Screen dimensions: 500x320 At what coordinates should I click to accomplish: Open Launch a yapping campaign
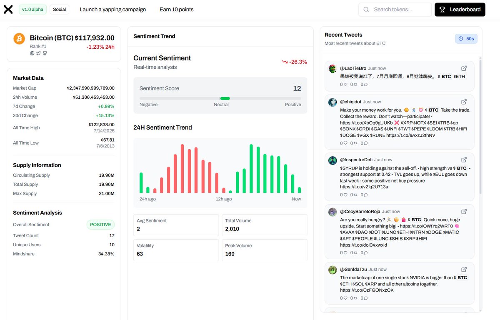point(113,9)
